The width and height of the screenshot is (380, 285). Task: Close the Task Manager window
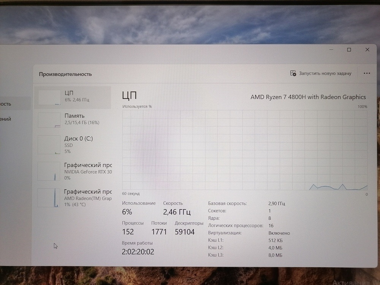pos(367,50)
